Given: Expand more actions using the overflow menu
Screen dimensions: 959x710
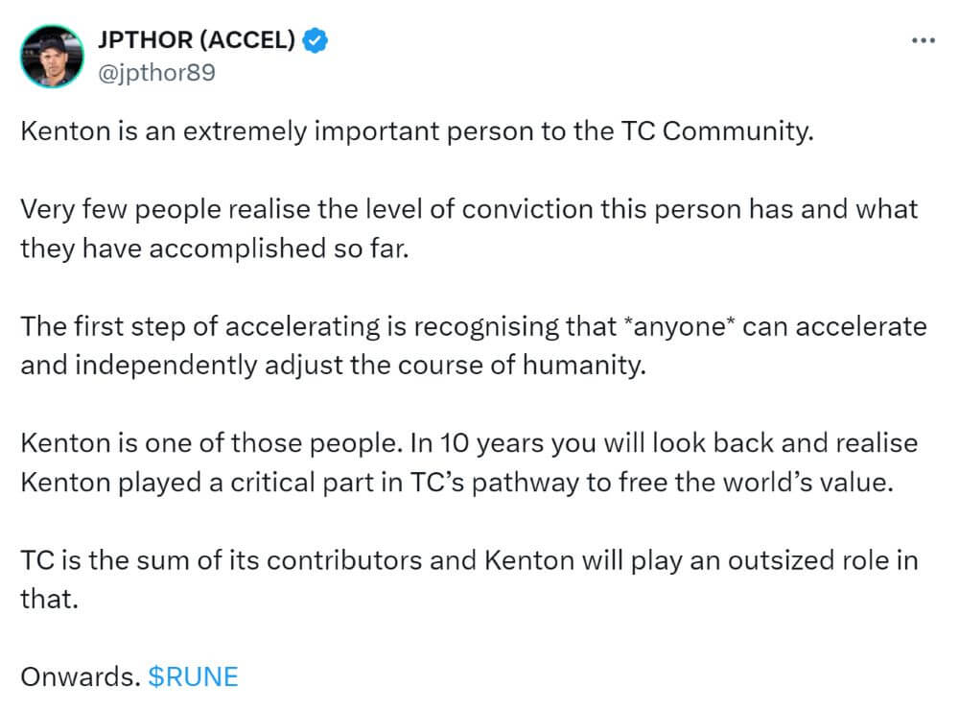Looking at the screenshot, I should point(924,38).
